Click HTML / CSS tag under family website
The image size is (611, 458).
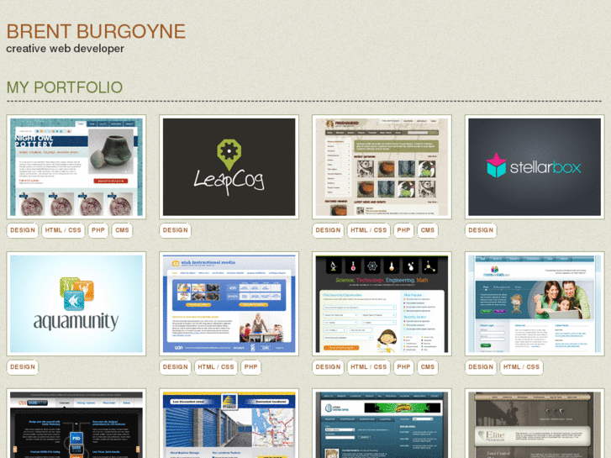coord(521,366)
